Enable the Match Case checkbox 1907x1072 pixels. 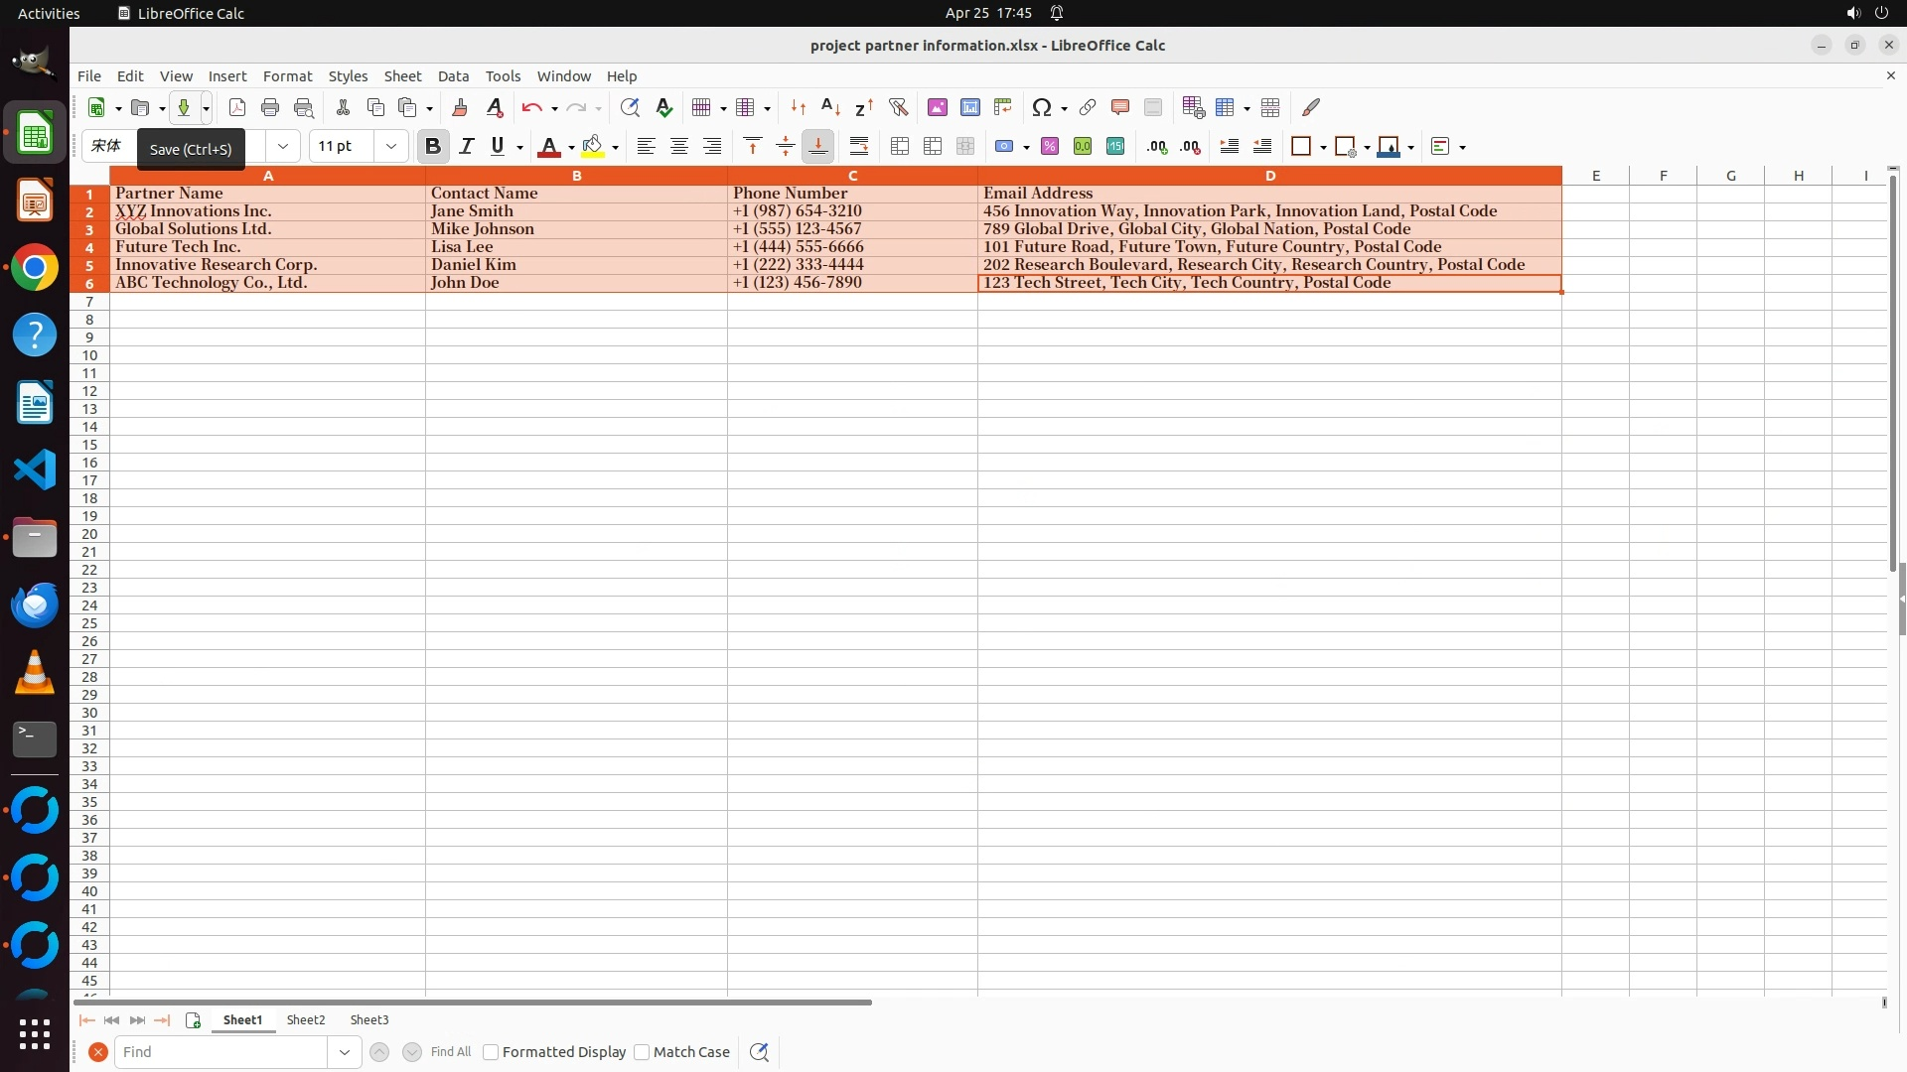[642, 1052]
